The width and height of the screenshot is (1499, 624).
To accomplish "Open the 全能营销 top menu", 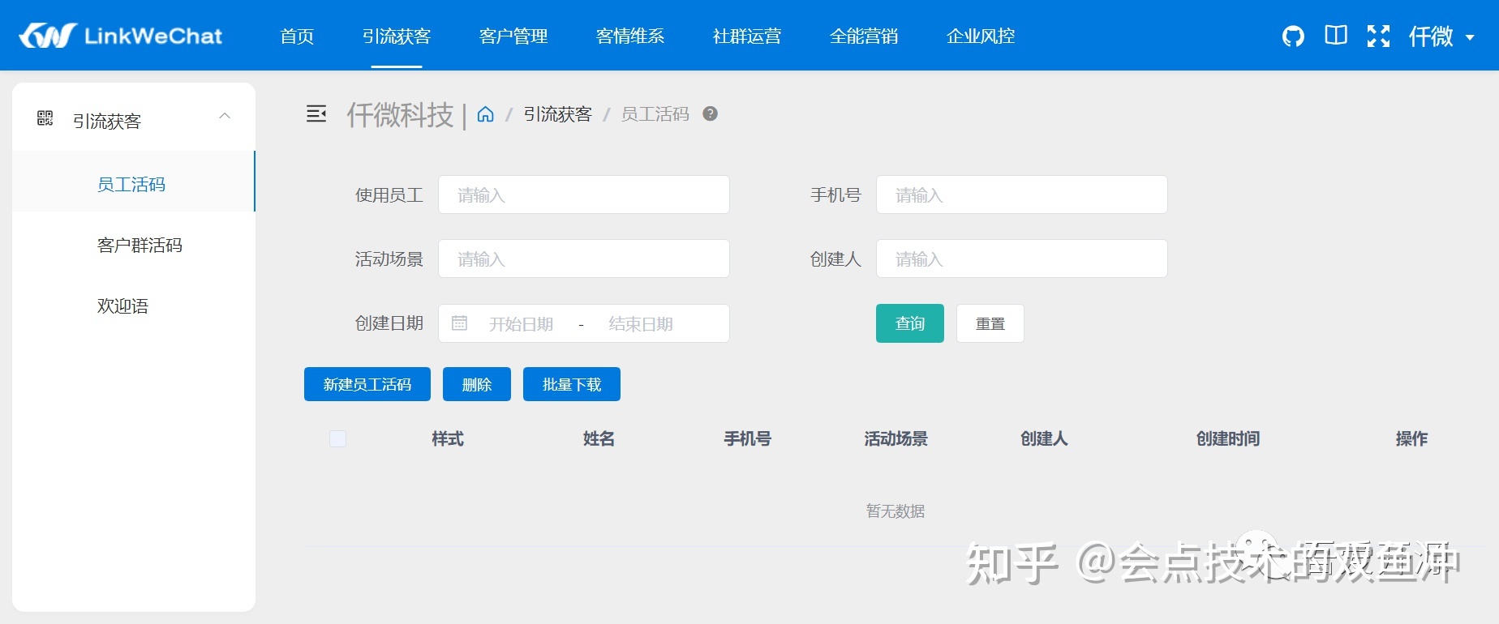I will point(864,36).
